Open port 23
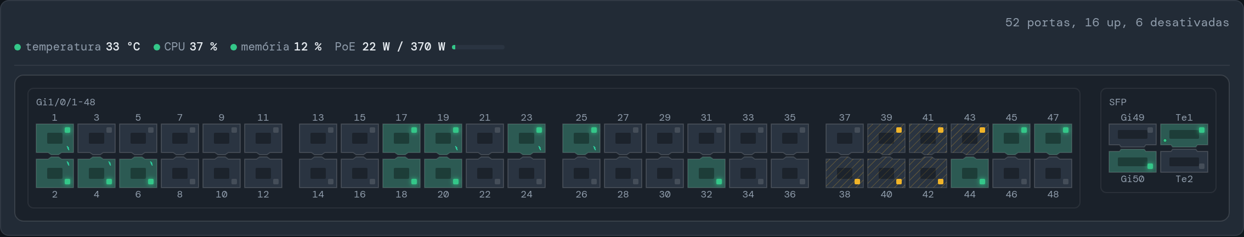This screenshot has height=237, width=1244. pyautogui.click(x=527, y=138)
